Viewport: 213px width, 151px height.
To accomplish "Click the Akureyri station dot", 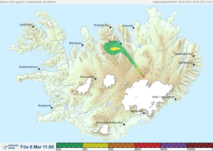I will point(121,43).
